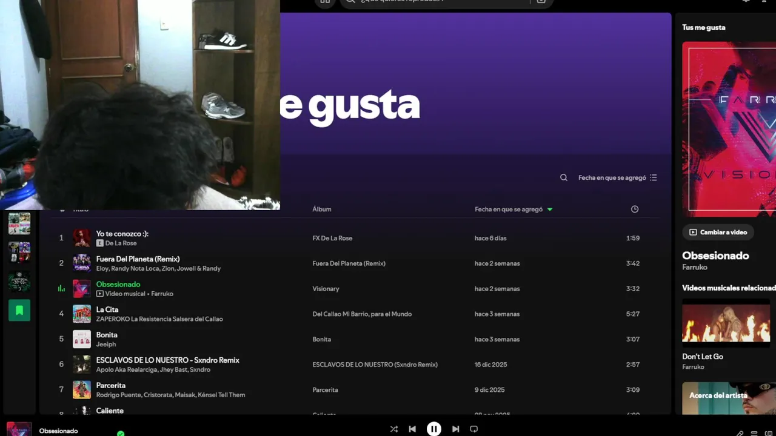The width and height of the screenshot is (776, 436).
Task: Open the De La Rose artist link
Action: point(121,243)
